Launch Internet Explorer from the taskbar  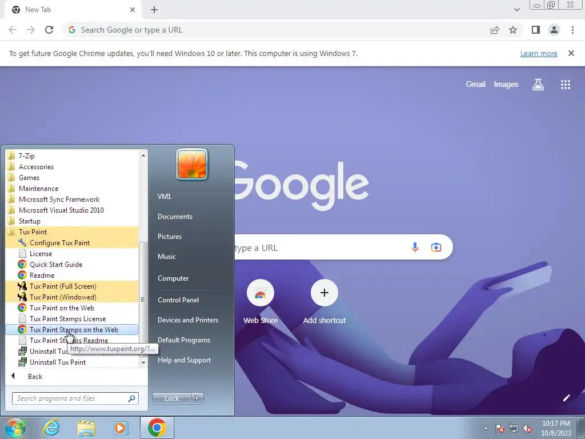click(51, 428)
